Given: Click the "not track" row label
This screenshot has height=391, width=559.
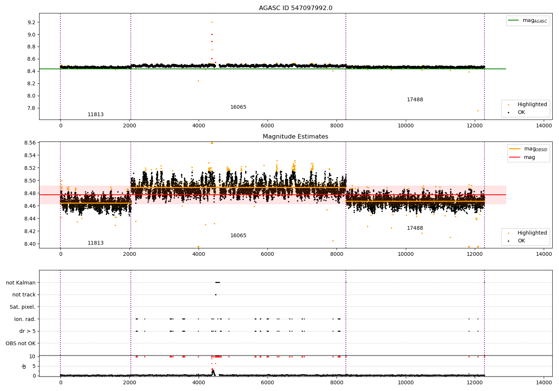Looking at the screenshot, I should click(24, 295).
